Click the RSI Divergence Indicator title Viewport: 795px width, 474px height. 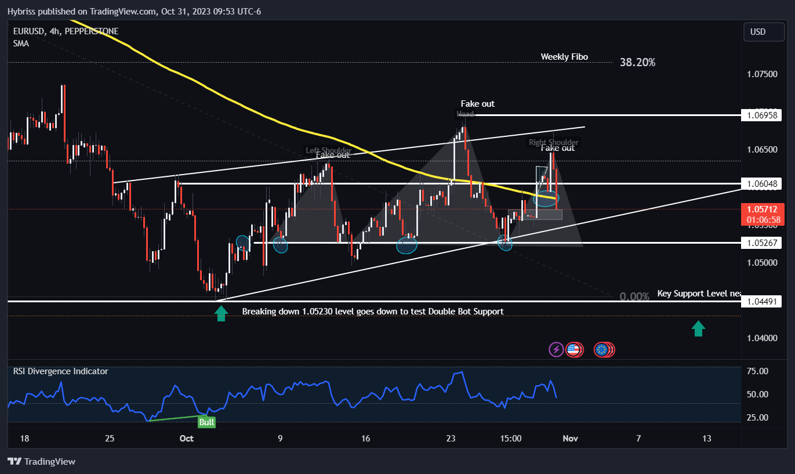61,371
